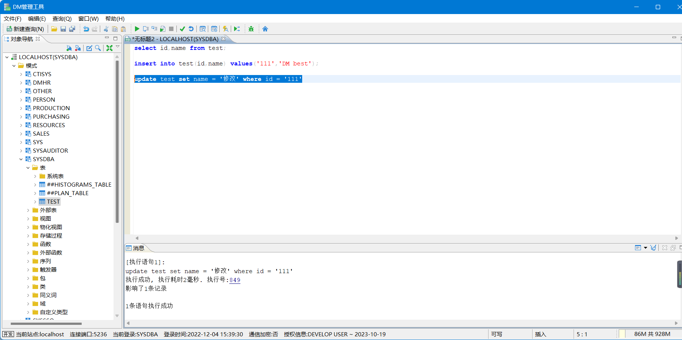Clear messages with the blue broom icon
Screen dimensions: 682x340
point(653,248)
